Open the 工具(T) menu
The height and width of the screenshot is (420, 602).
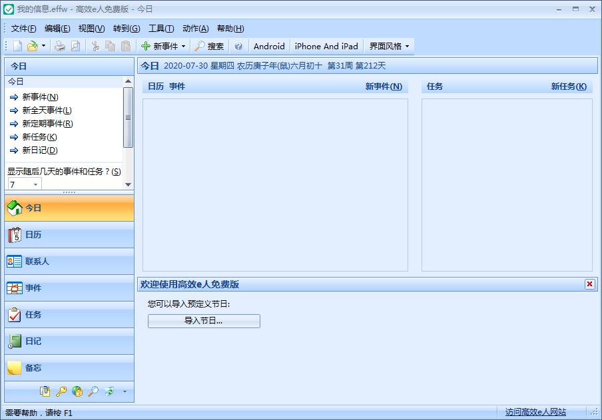pyautogui.click(x=161, y=29)
